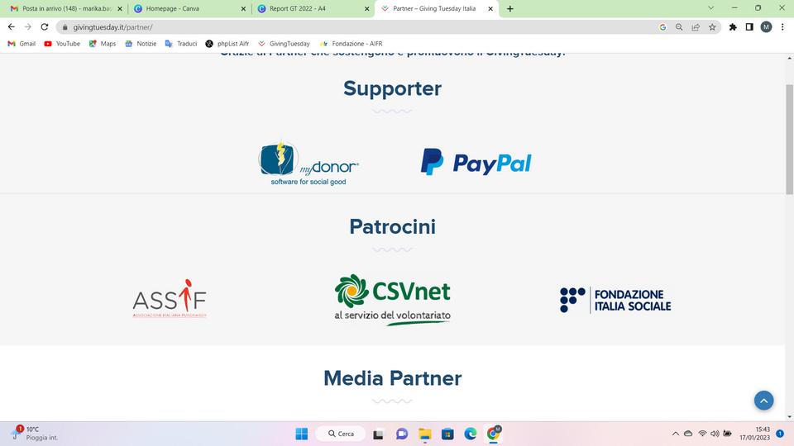Viewport: 794px width, 446px height.
Task: Click the Fondazione Italia Sociale logo
Action: coord(615,300)
